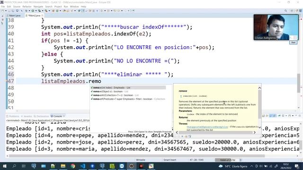Switch to the Console view tab
Viewport: 303px width, 170px height.
58,116
